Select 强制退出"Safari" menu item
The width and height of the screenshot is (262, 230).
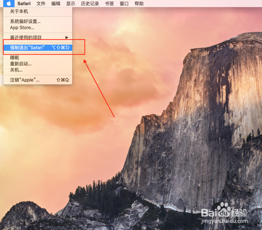pyautogui.click(x=38, y=48)
